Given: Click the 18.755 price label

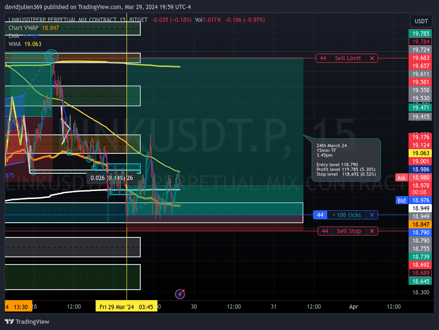Looking at the screenshot, I should [x=420, y=249].
